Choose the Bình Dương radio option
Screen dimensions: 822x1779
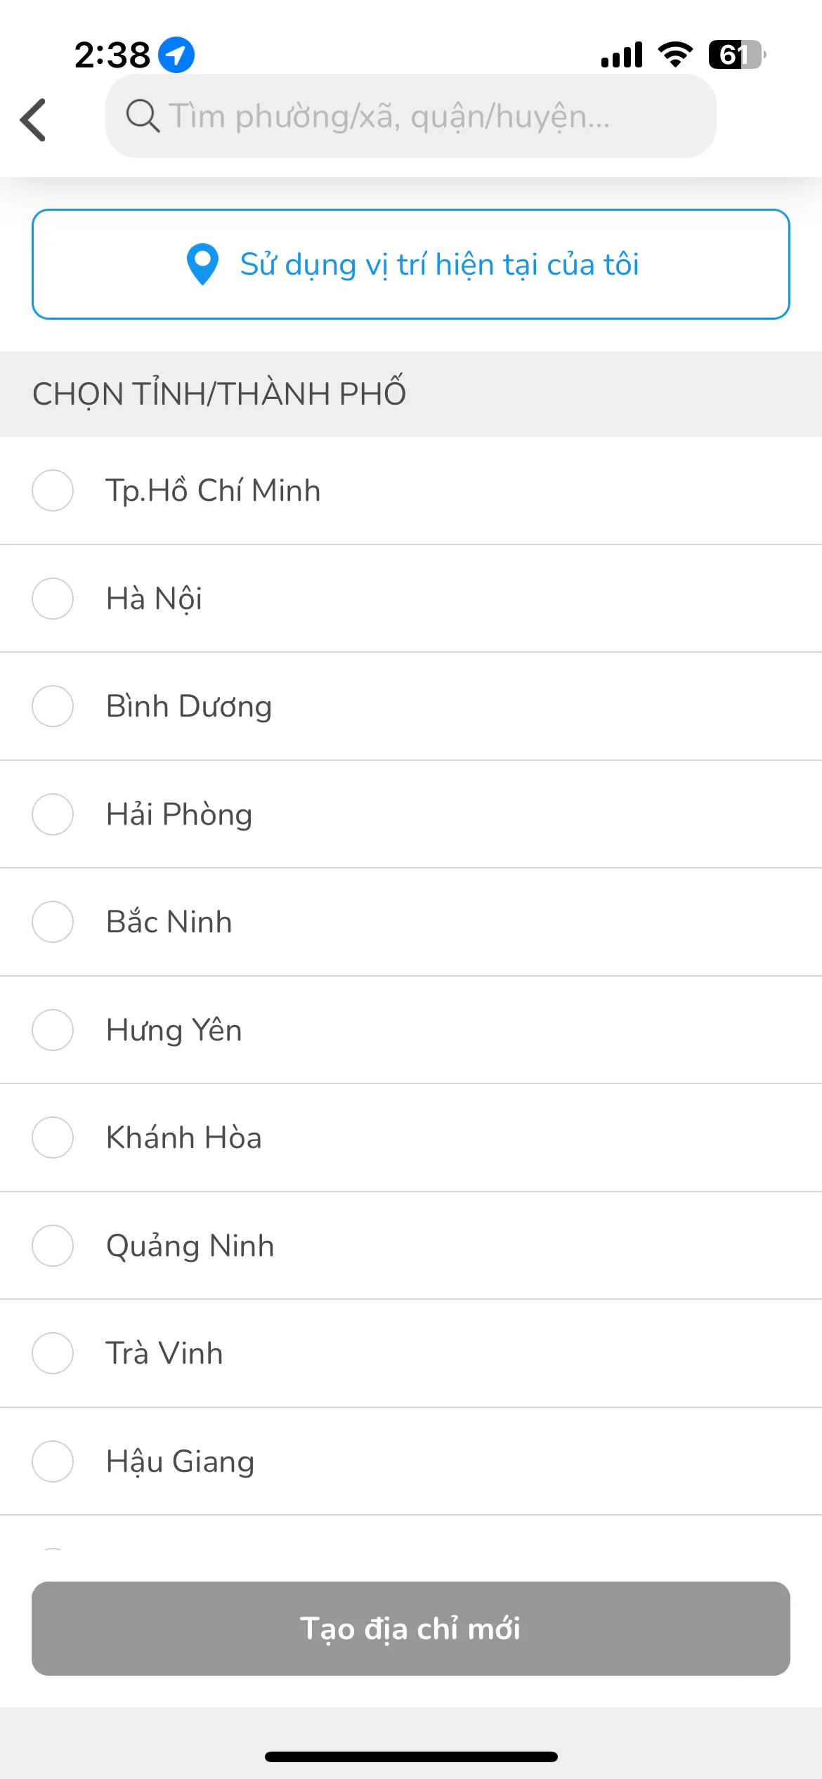click(x=53, y=706)
